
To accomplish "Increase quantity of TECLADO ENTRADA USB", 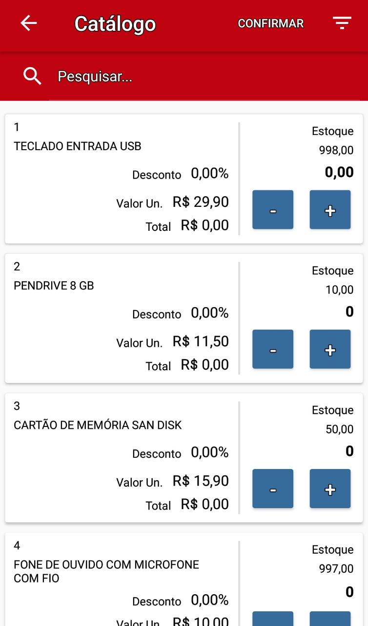I will [x=330, y=210].
